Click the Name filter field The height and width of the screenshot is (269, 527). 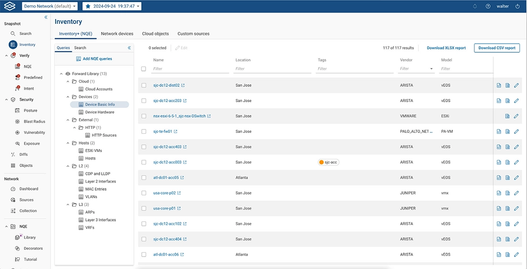tap(191, 69)
